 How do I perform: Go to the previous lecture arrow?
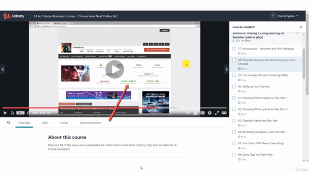click(x=2, y=69)
